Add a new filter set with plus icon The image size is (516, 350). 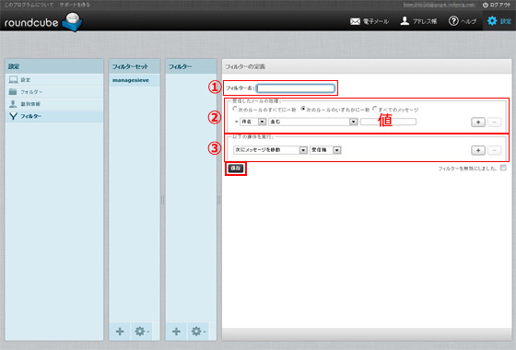point(120,332)
